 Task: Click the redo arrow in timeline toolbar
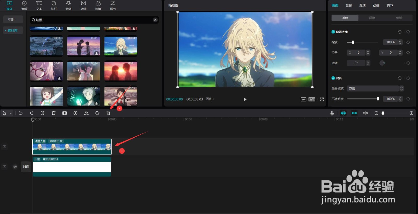32,113
